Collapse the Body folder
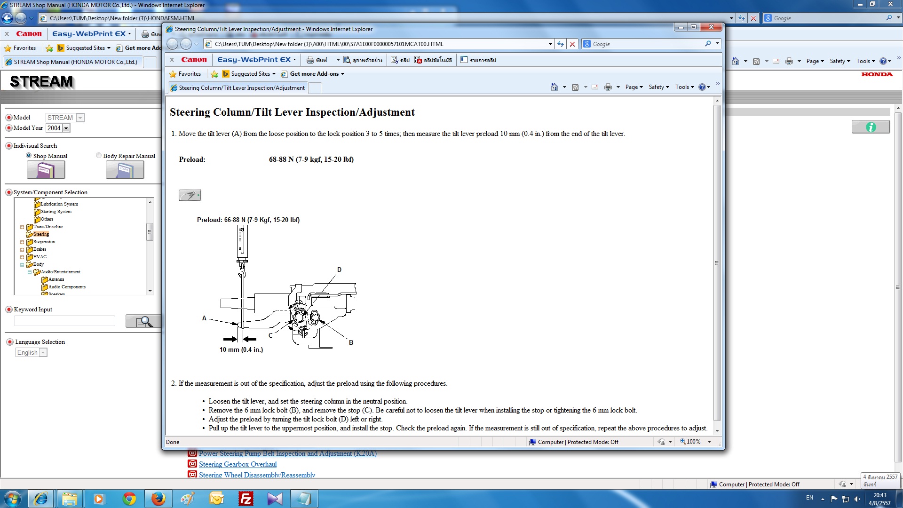 [x=22, y=264]
